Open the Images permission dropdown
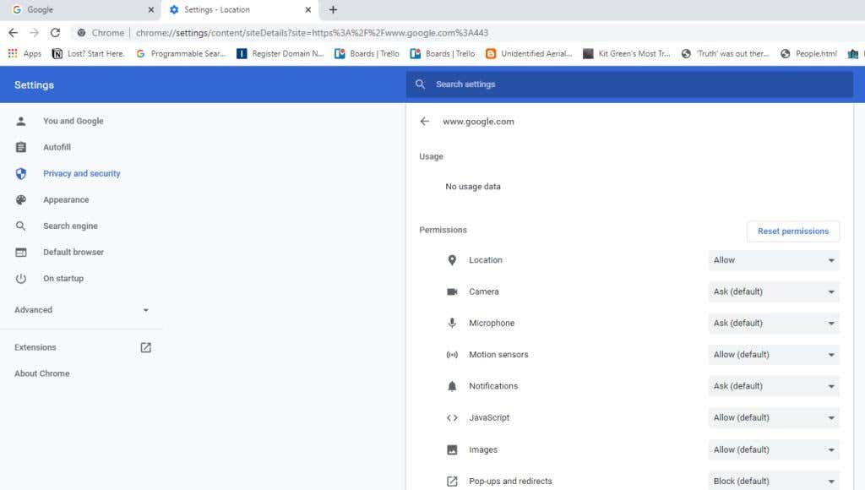The width and height of the screenshot is (865, 490). [774, 449]
